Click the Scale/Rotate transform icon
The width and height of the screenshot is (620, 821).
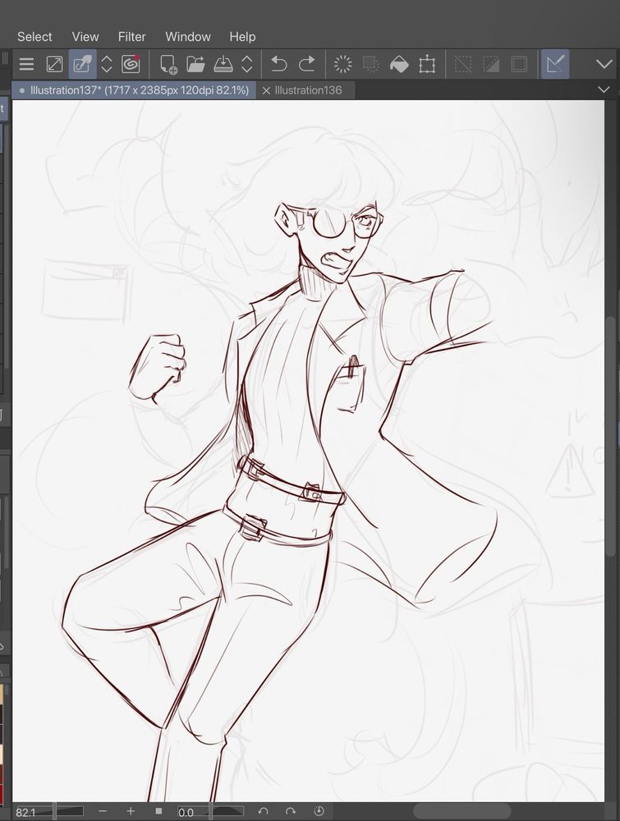[427, 64]
